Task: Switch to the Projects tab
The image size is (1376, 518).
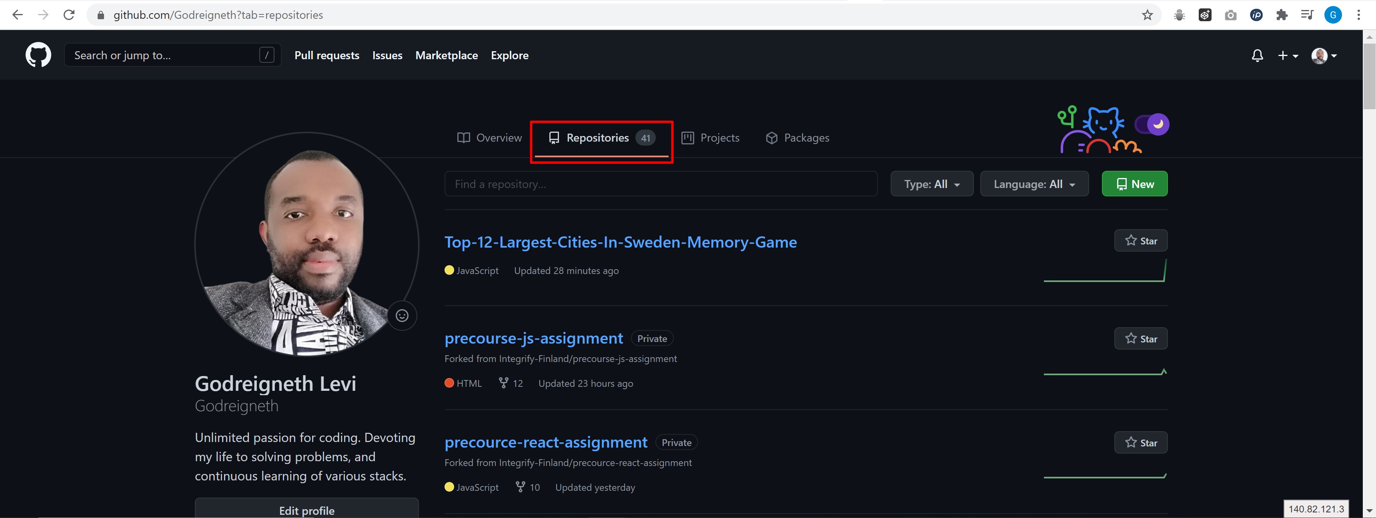Action: point(711,138)
